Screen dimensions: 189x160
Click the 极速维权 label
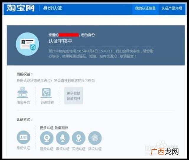tap(47, 103)
